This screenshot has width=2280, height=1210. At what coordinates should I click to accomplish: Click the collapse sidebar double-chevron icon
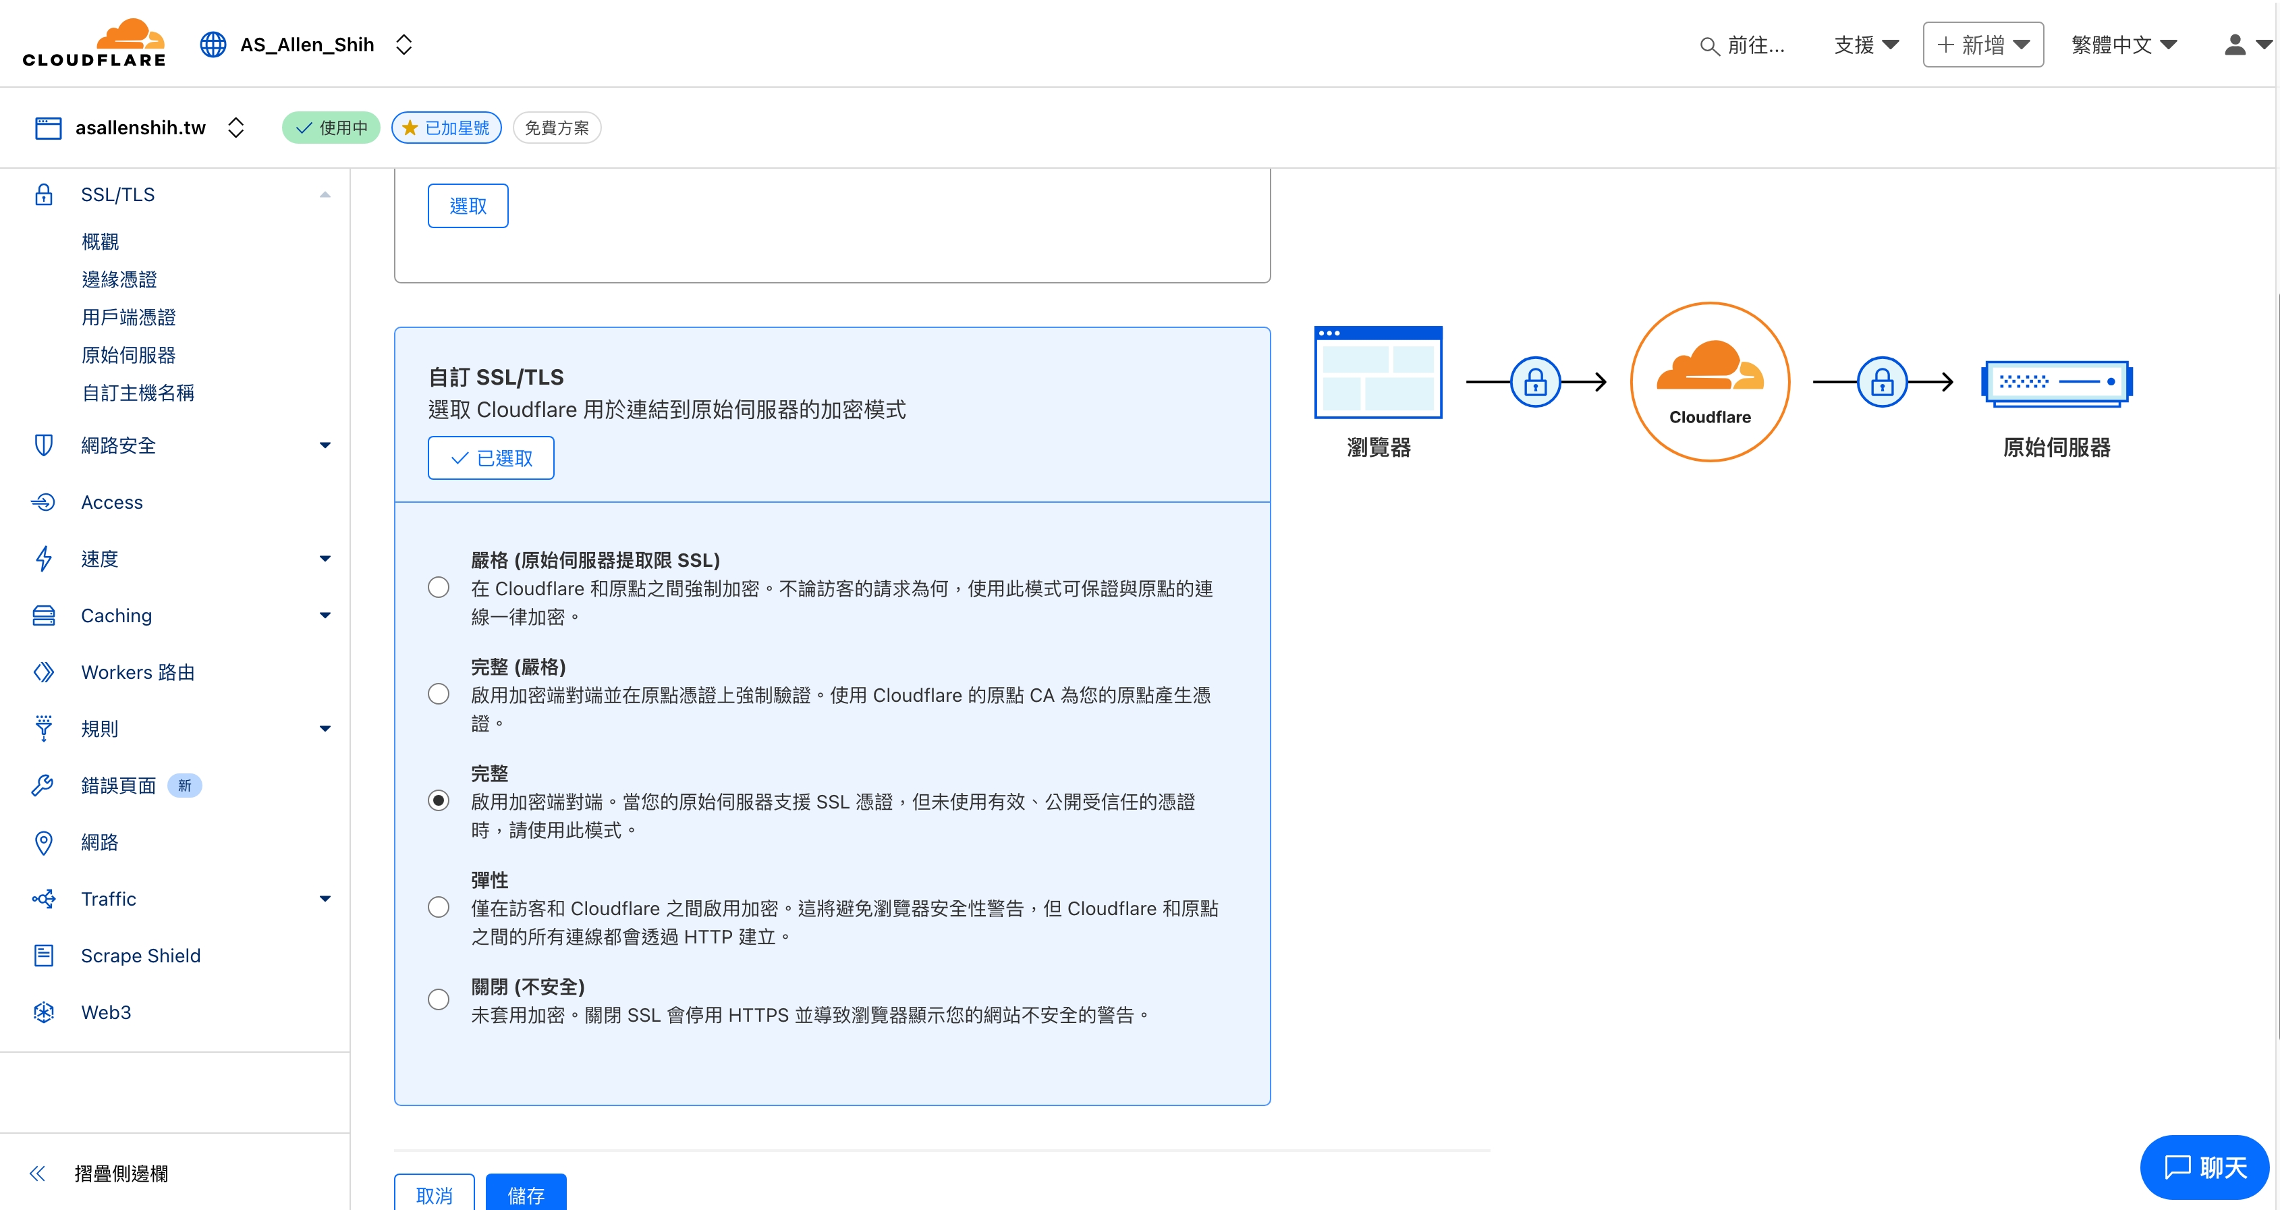37,1173
